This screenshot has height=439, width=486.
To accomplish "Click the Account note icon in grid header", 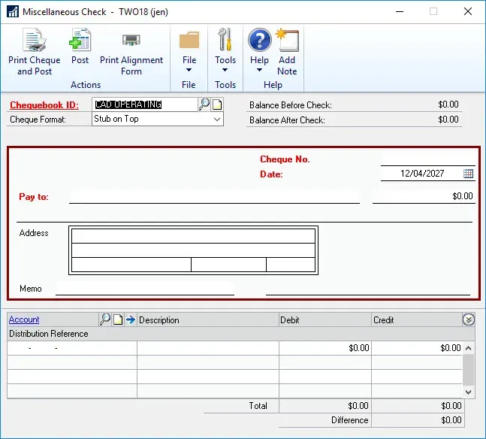I will pos(118,319).
